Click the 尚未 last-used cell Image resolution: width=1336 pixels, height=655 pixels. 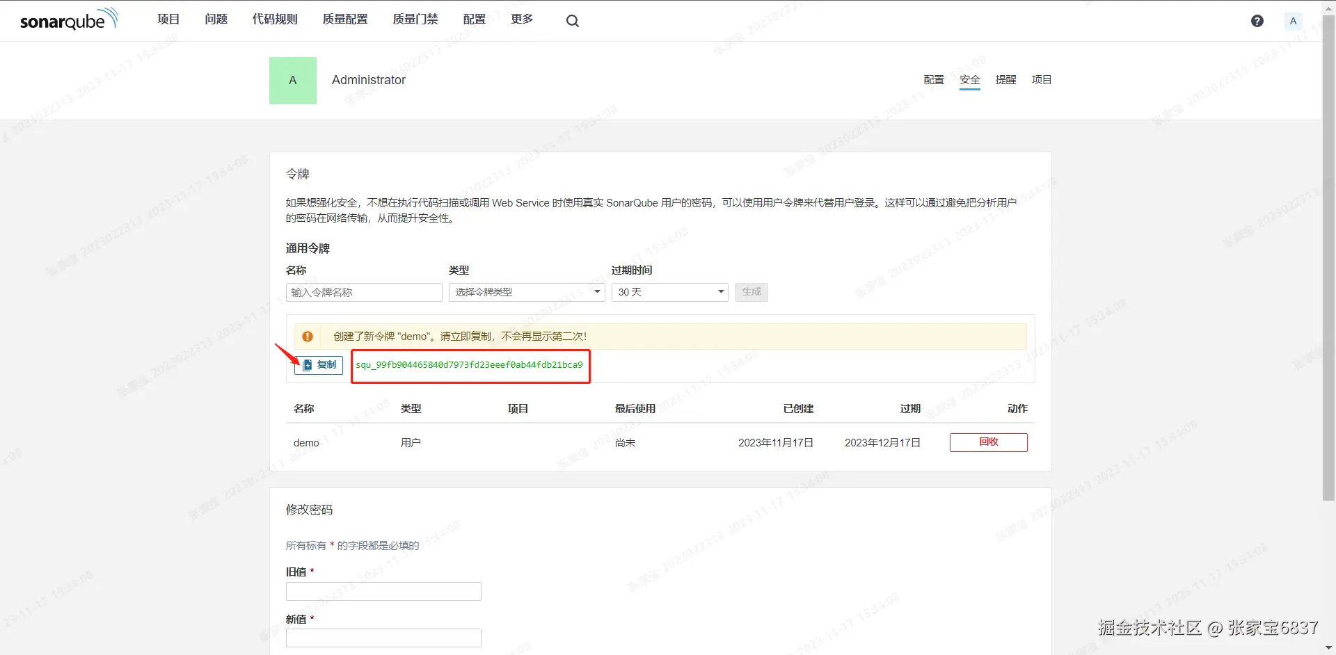[x=625, y=443]
